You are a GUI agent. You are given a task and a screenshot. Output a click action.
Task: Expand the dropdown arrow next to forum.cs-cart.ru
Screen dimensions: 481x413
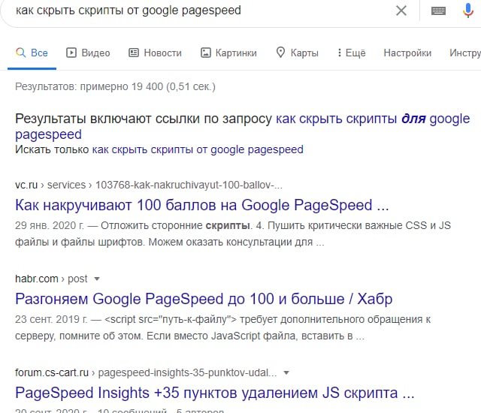[x=286, y=373]
